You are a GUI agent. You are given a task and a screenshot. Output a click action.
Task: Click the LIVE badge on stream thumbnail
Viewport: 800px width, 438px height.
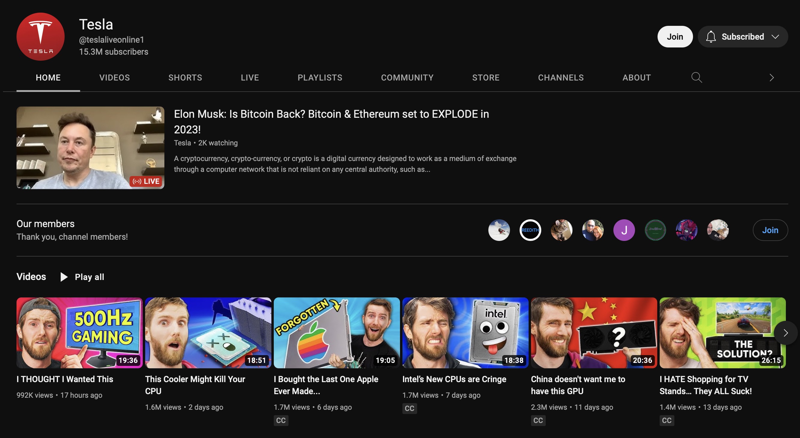click(146, 181)
